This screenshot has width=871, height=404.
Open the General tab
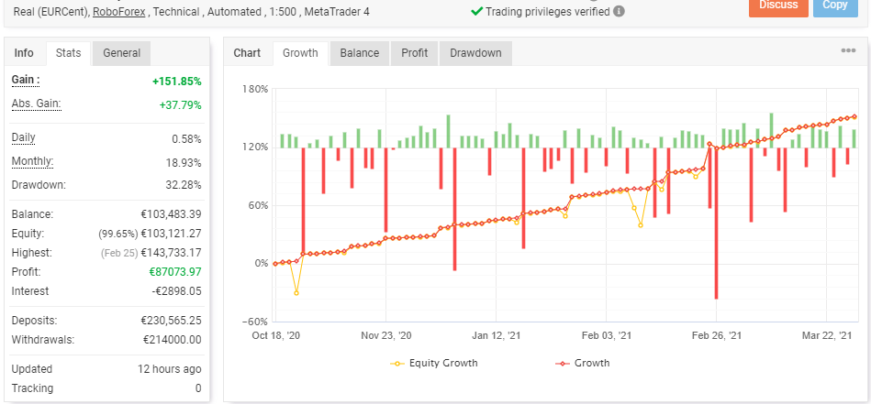(121, 53)
